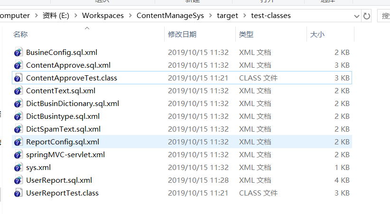Open the address bar history dropdown
390x214 pixels.
pos(357,16)
